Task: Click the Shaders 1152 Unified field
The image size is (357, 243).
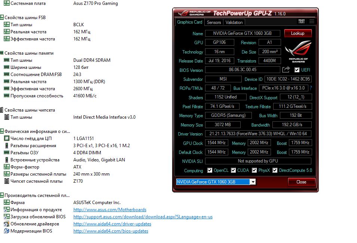Action: 226,97
